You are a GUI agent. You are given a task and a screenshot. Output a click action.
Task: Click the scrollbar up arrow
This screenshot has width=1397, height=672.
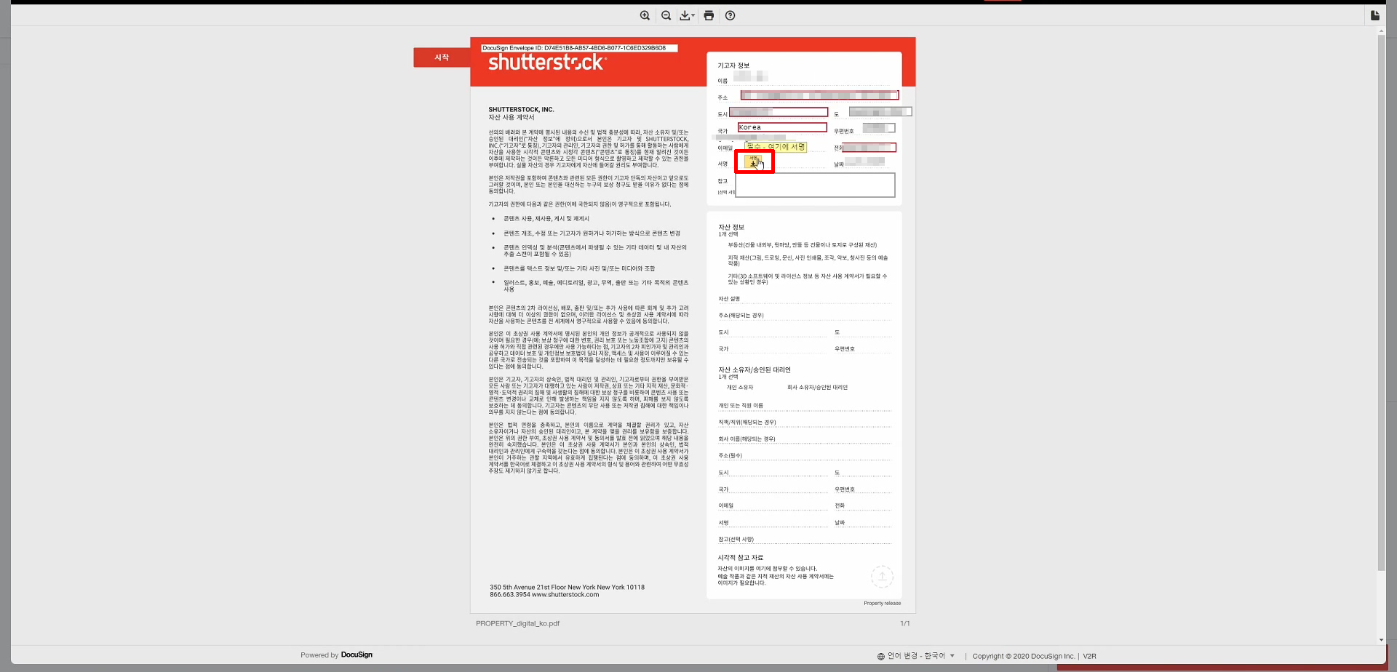coord(1382,31)
